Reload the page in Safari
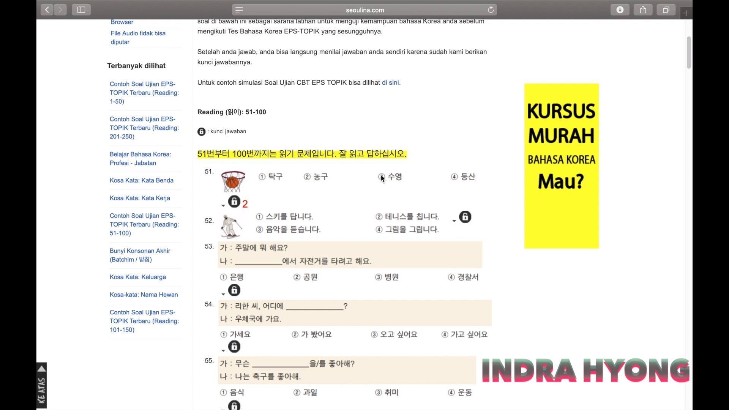This screenshot has height=410, width=729. coord(491,10)
